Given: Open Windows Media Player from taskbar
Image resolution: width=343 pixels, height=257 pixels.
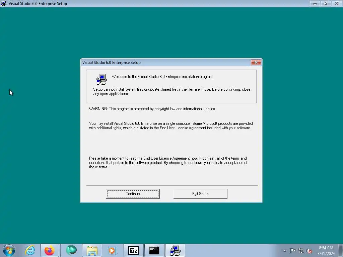Looking at the screenshot, I should 113,250.
